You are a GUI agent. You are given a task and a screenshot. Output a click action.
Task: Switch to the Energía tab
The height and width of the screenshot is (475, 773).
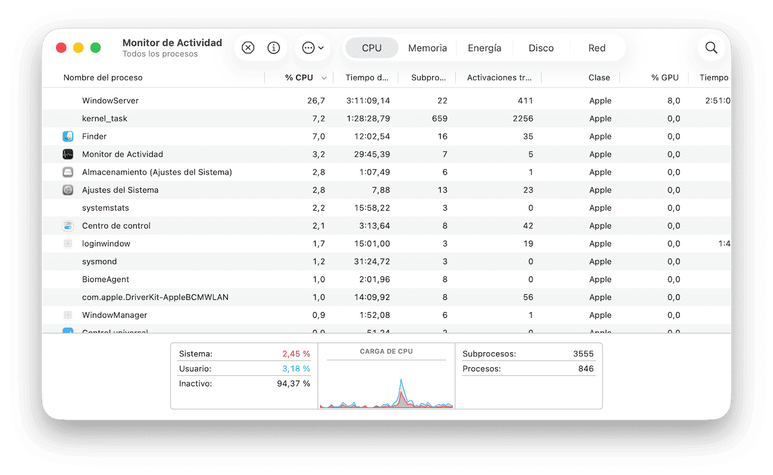click(485, 48)
